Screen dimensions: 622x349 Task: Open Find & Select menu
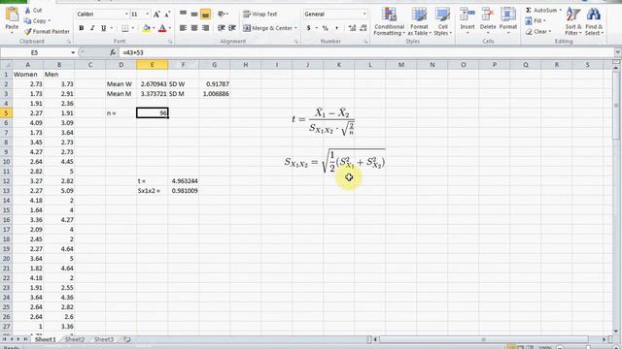(594, 21)
